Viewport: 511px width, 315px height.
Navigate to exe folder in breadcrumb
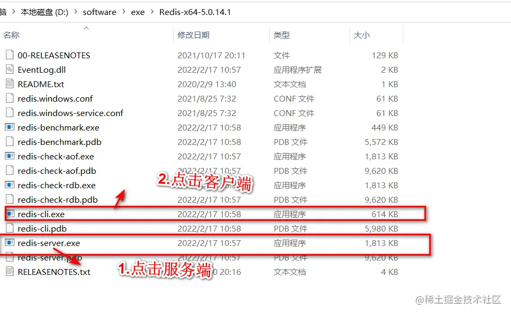tap(138, 12)
